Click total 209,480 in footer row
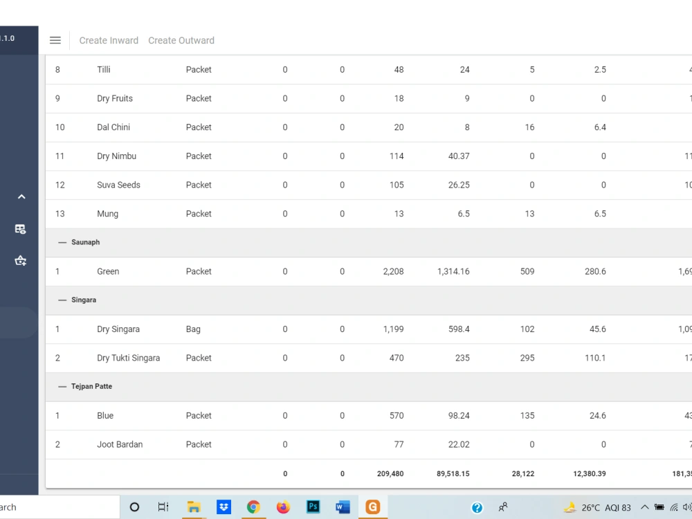Image resolution: width=692 pixels, height=519 pixels. click(x=390, y=474)
